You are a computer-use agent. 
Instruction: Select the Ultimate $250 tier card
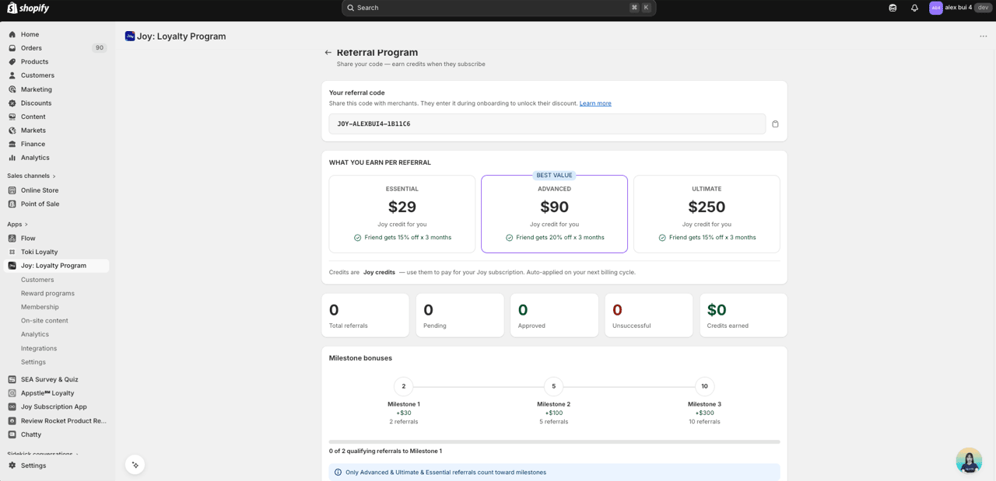(x=707, y=214)
